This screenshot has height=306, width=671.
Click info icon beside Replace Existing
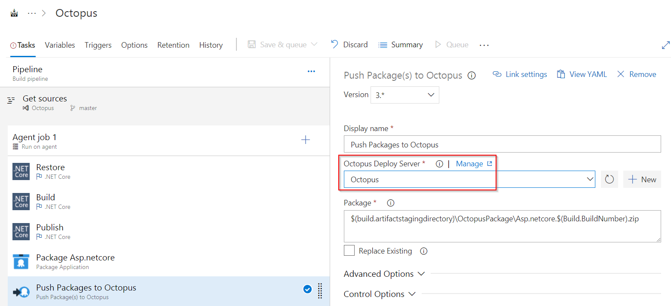click(x=423, y=251)
